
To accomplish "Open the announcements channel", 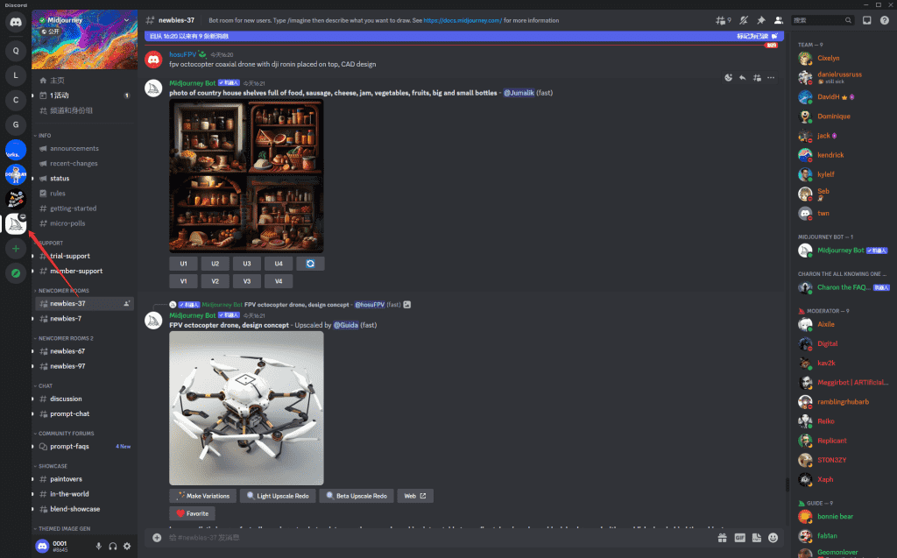I will click(x=74, y=148).
